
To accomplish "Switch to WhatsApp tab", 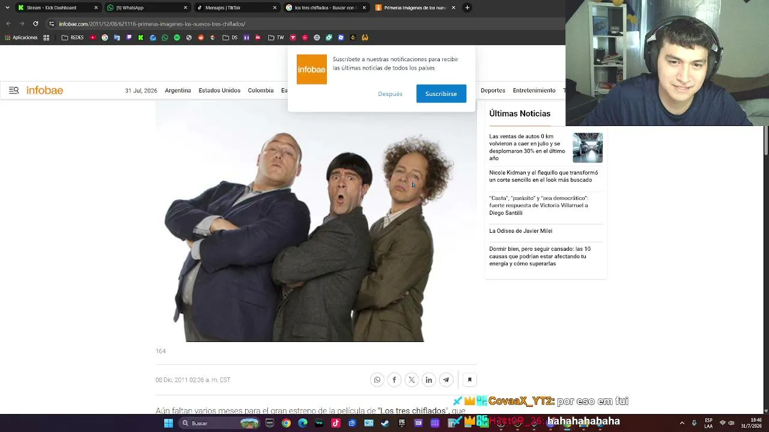I will tap(147, 8).
